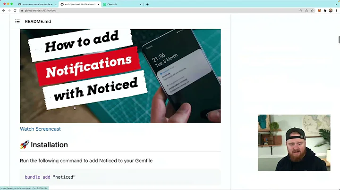Open a new browser tab
340x190 pixels.
pyautogui.click(x=147, y=4)
